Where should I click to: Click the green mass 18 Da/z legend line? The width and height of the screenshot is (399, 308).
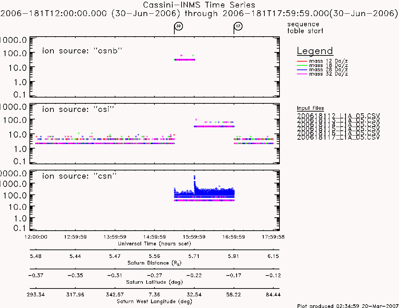coord(302,65)
